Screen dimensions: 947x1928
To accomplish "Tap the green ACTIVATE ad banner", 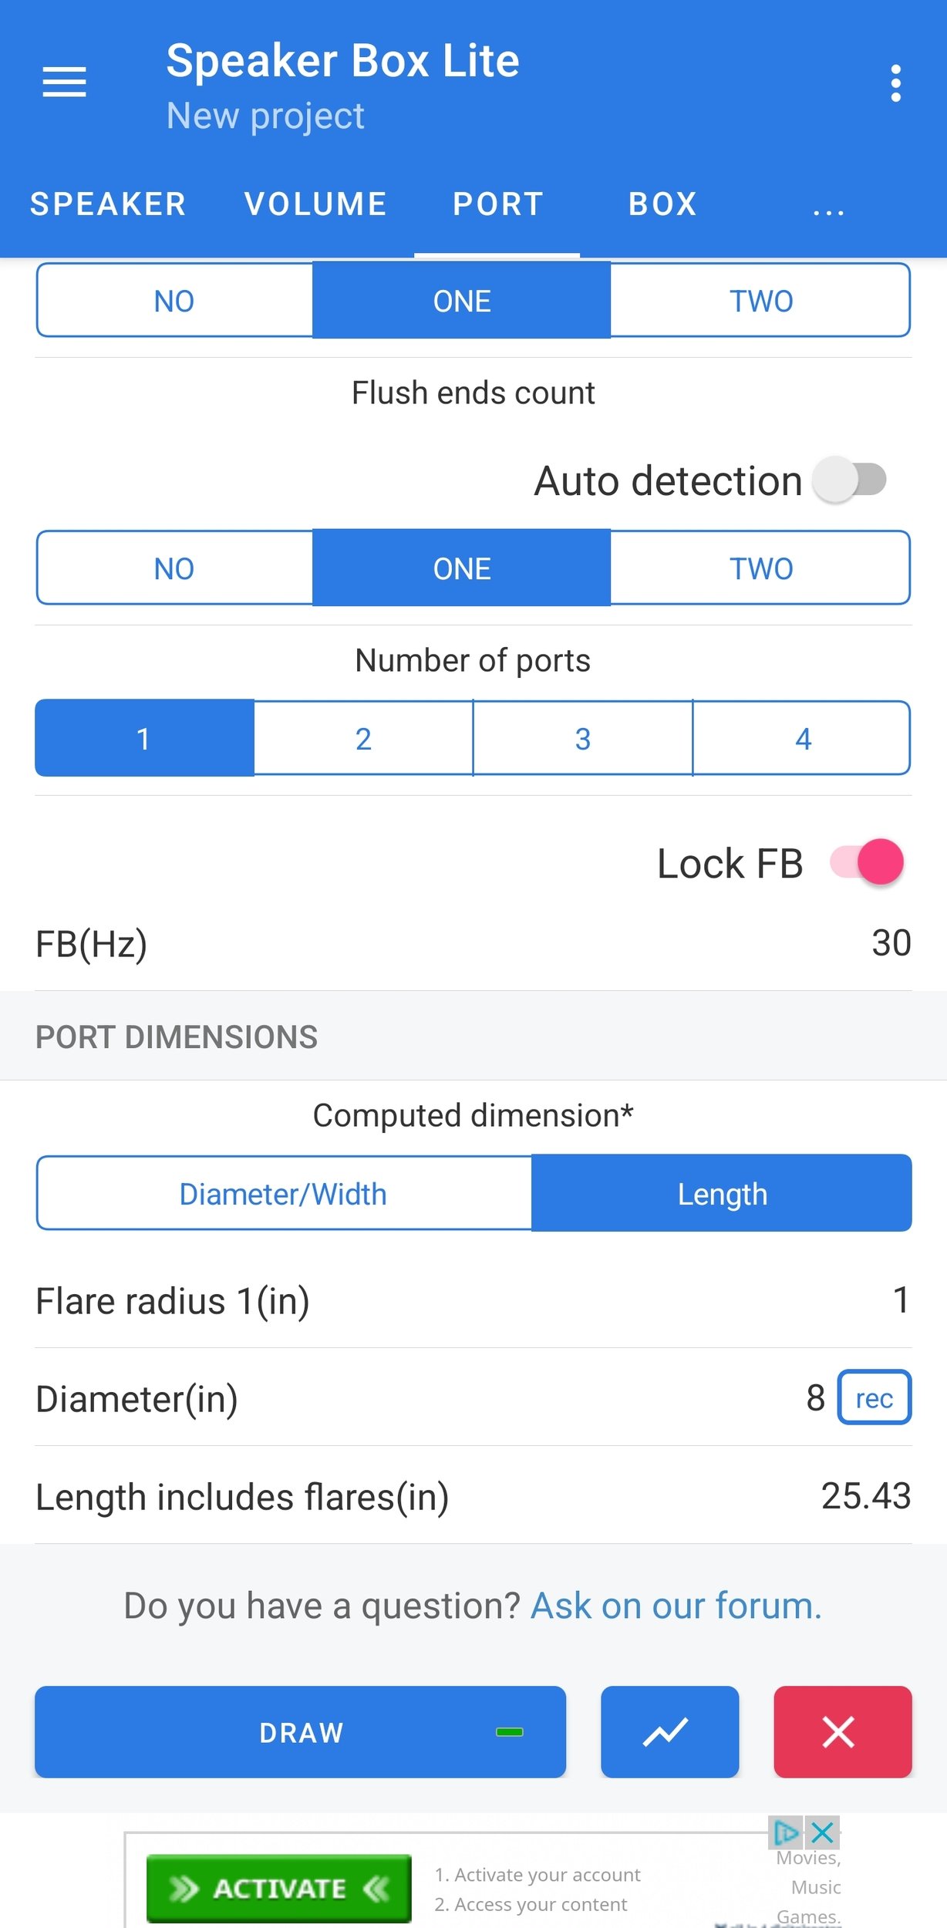I will coord(279,1888).
